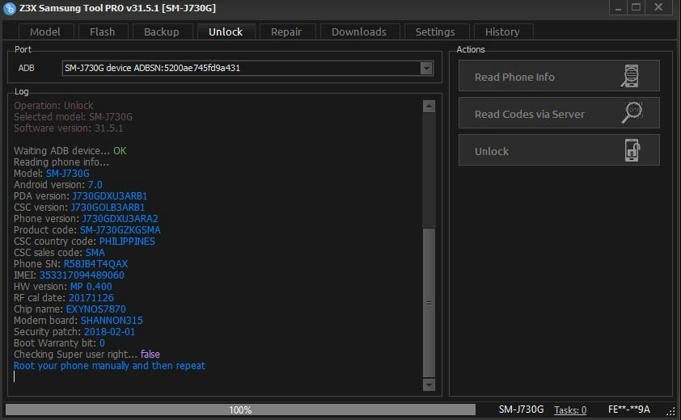Open the Repair tab
Viewport: 681px width, 420px height.
[x=286, y=31]
